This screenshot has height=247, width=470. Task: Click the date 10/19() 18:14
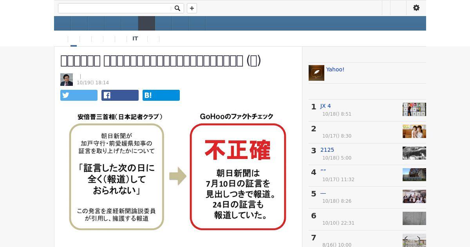coord(93,83)
